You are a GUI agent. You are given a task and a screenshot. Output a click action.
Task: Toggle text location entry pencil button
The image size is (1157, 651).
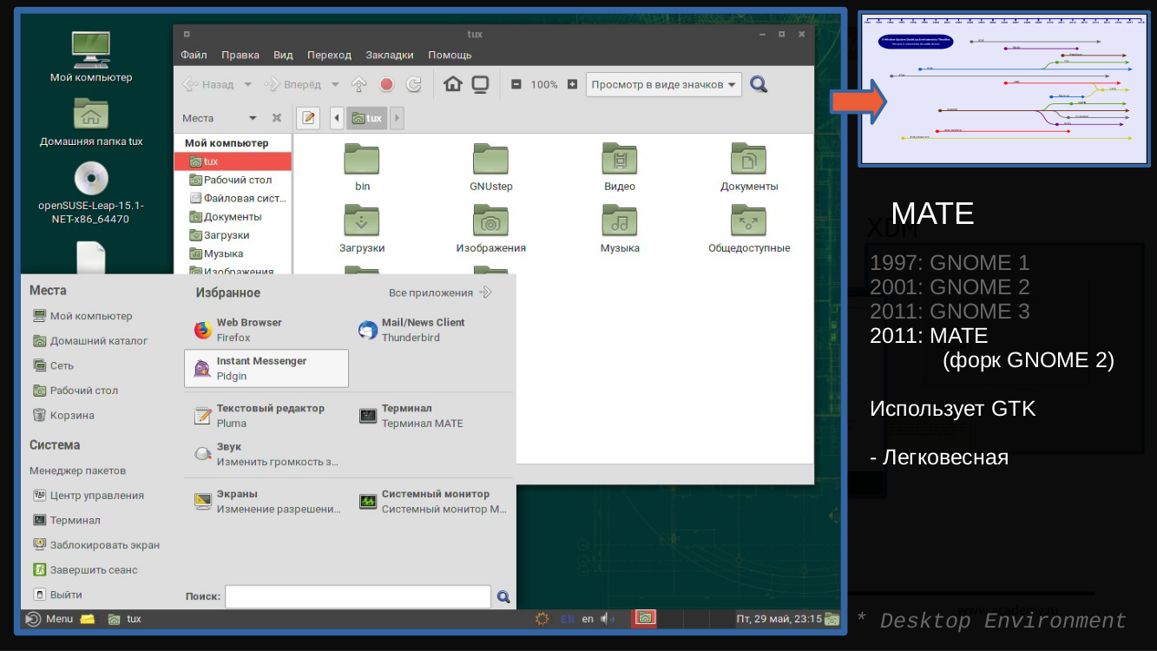tap(309, 118)
